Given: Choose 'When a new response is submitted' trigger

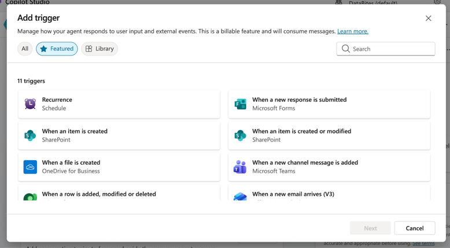Looking at the screenshot, I should [x=329, y=104].
